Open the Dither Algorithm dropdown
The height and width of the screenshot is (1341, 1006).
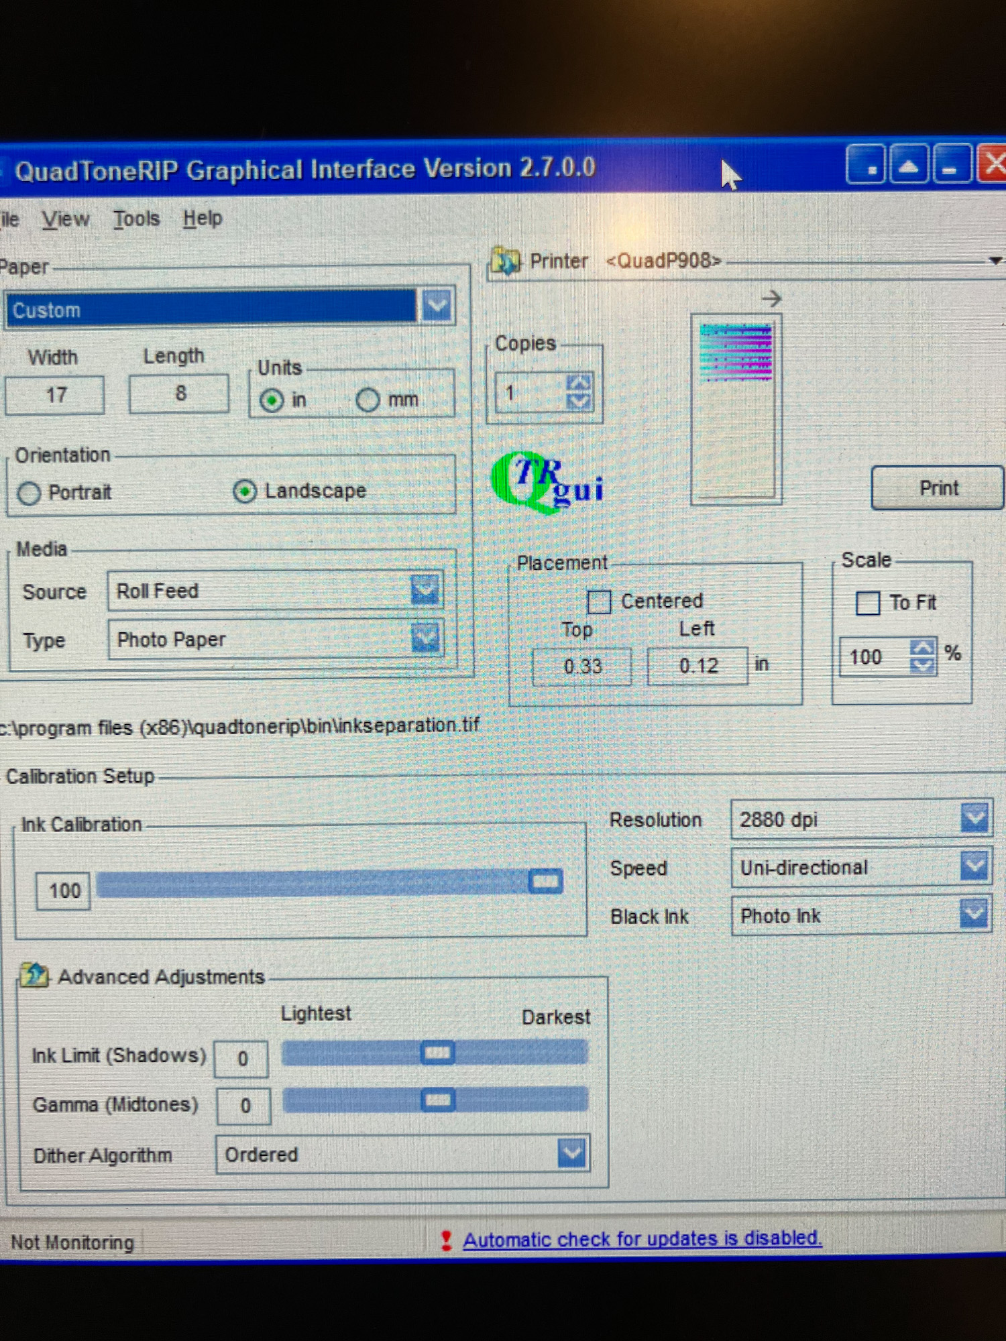point(571,1153)
